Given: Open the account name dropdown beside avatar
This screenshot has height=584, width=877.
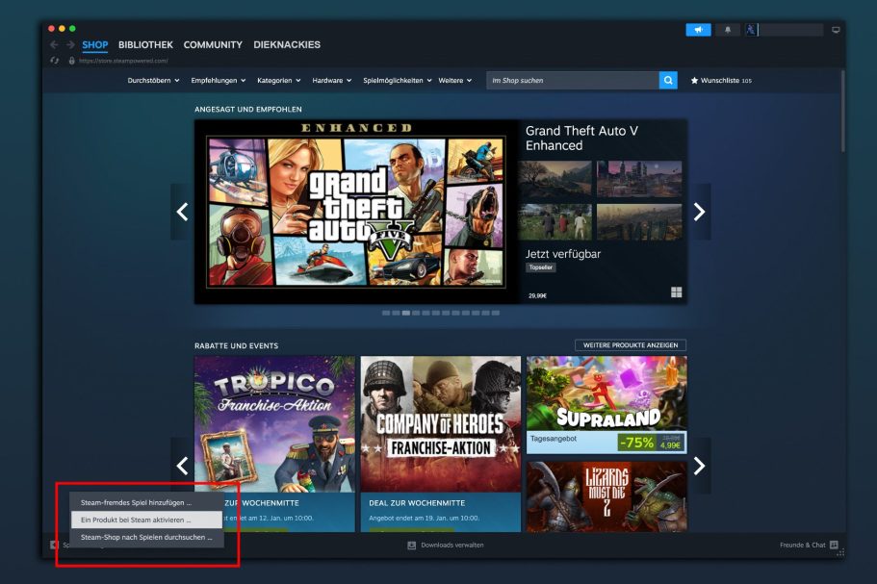Looking at the screenshot, I should coord(790,30).
